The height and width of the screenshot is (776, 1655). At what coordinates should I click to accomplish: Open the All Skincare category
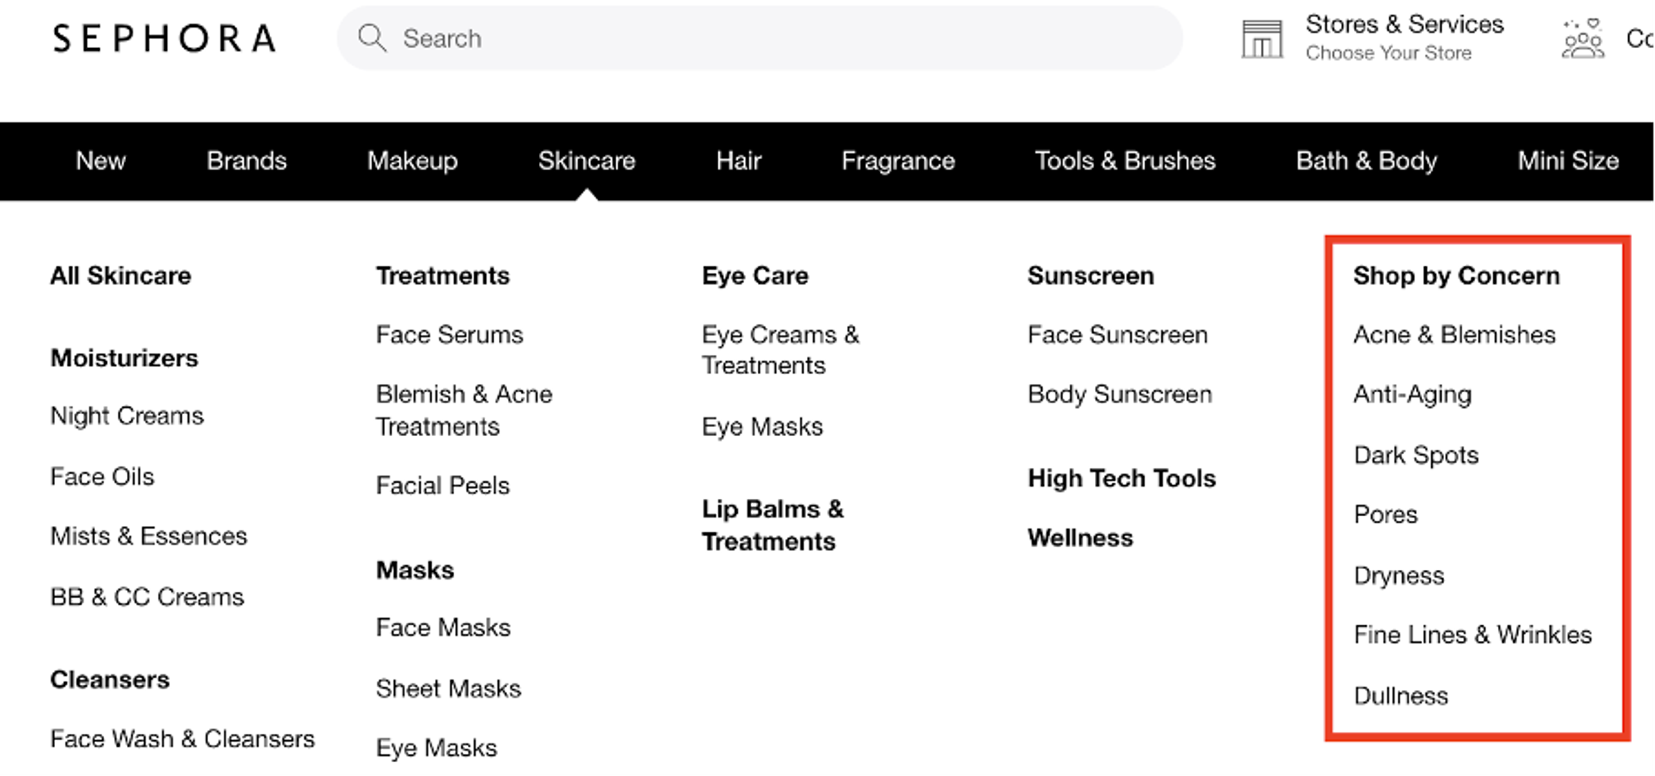120,275
